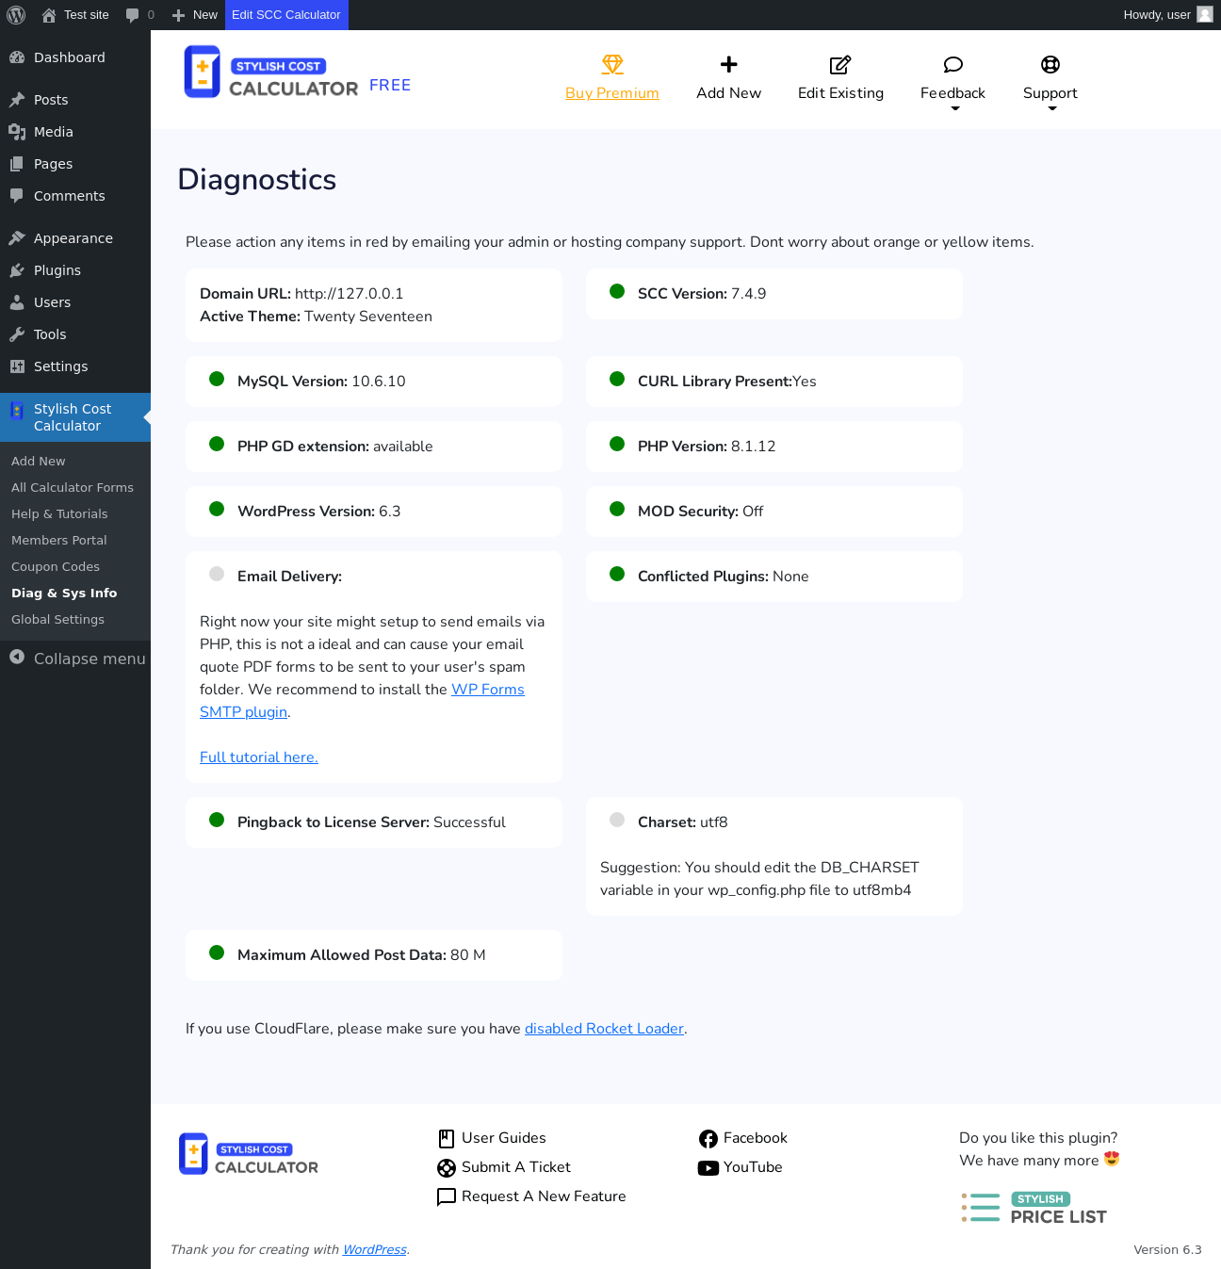Expand the Feedback dropdown arrow
The width and height of the screenshot is (1221, 1269).
tap(955, 108)
